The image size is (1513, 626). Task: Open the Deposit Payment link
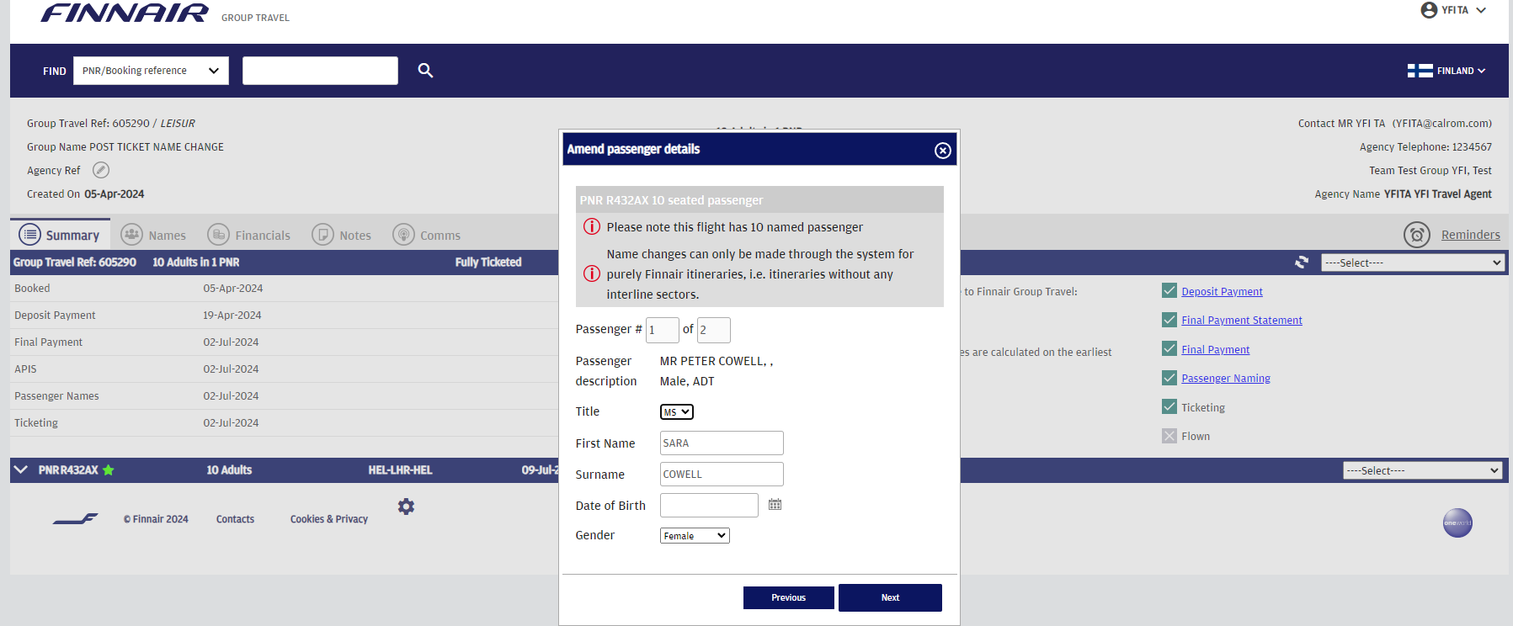point(1222,291)
